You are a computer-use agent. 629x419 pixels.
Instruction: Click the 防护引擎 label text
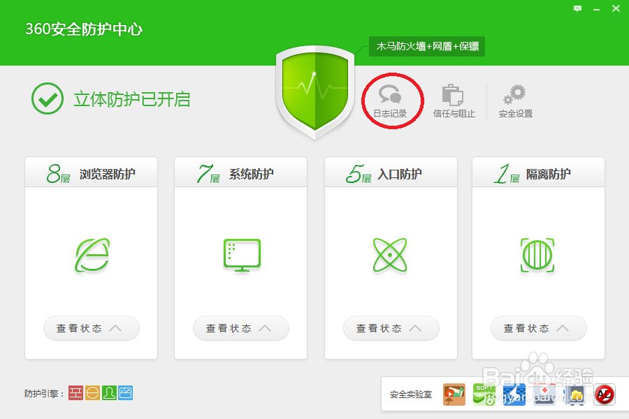click(x=44, y=394)
